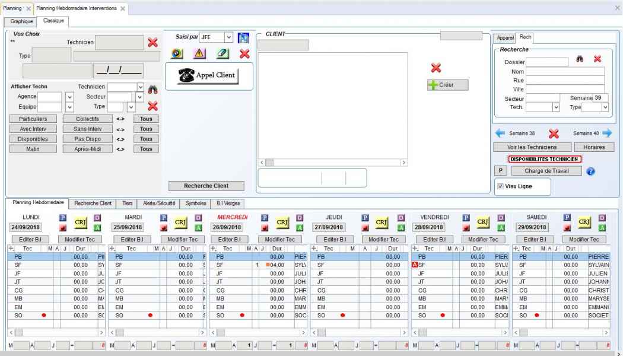Open the Tech. dropdown in the Recherche panel
Viewport: 623px width, 356px height.
(556, 107)
